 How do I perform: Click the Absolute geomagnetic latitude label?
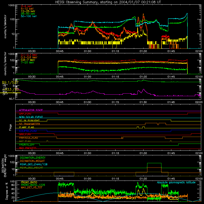pos(176,182)
